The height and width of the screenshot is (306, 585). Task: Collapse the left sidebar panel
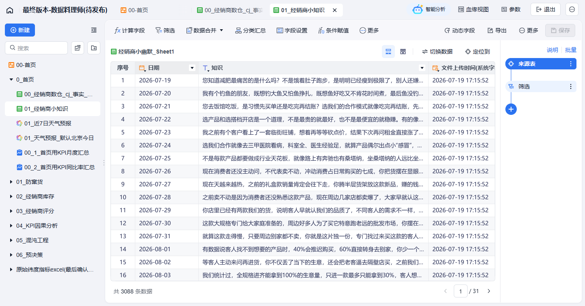[94, 30]
